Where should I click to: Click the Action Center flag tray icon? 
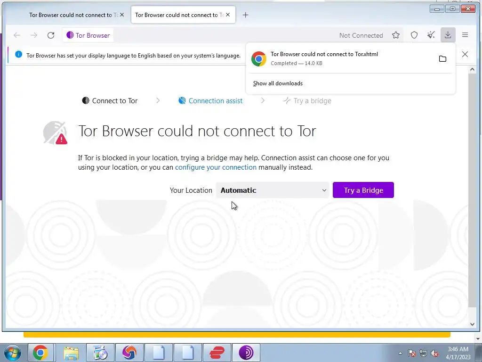412,353
